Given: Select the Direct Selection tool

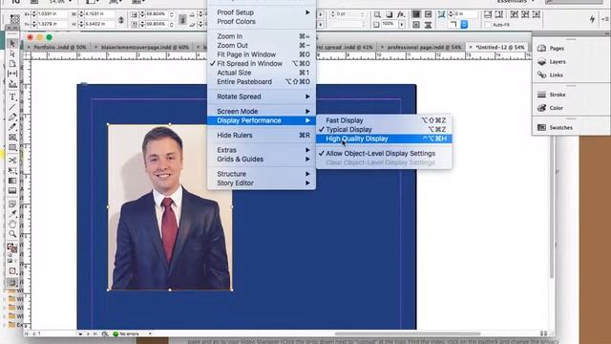Looking at the screenshot, I should point(12,54).
